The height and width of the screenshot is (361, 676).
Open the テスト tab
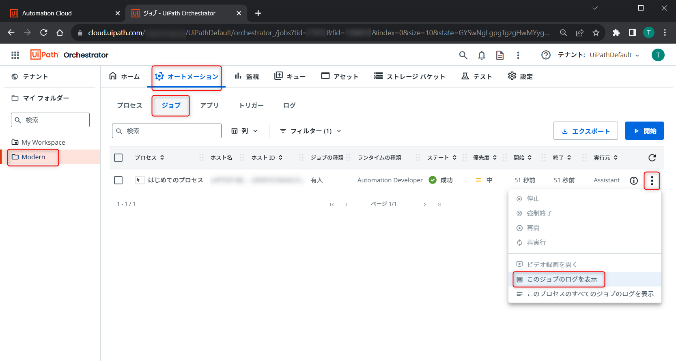(477, 76)
